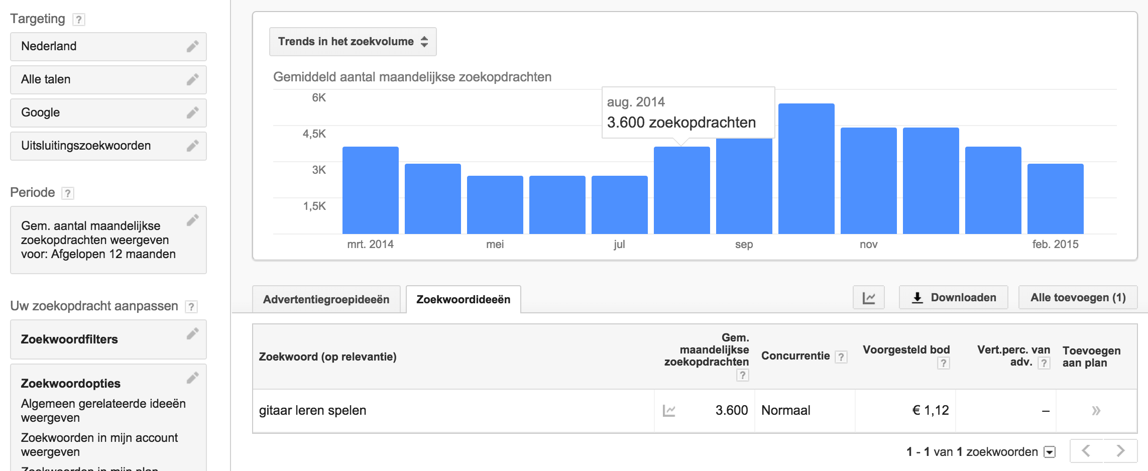Click the Afgelopen 12 maanden period text
The height and width of the screenshot is (471, 1148).
point(113,255)
